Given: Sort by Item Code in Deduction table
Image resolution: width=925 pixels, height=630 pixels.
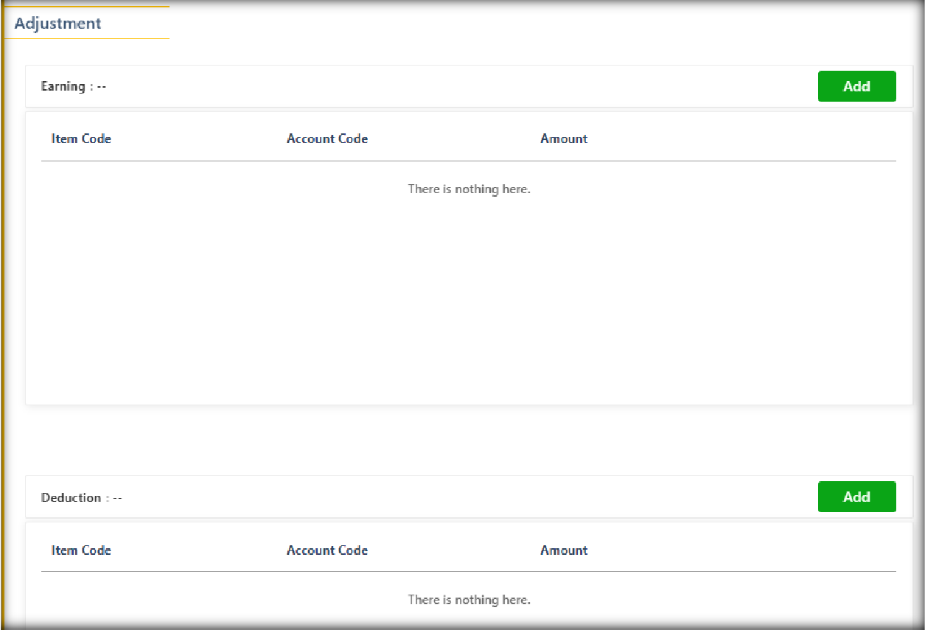Looking at the screenshot, I should tap(81, 550).
